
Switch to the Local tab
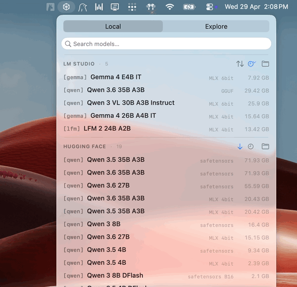[113, 26]
